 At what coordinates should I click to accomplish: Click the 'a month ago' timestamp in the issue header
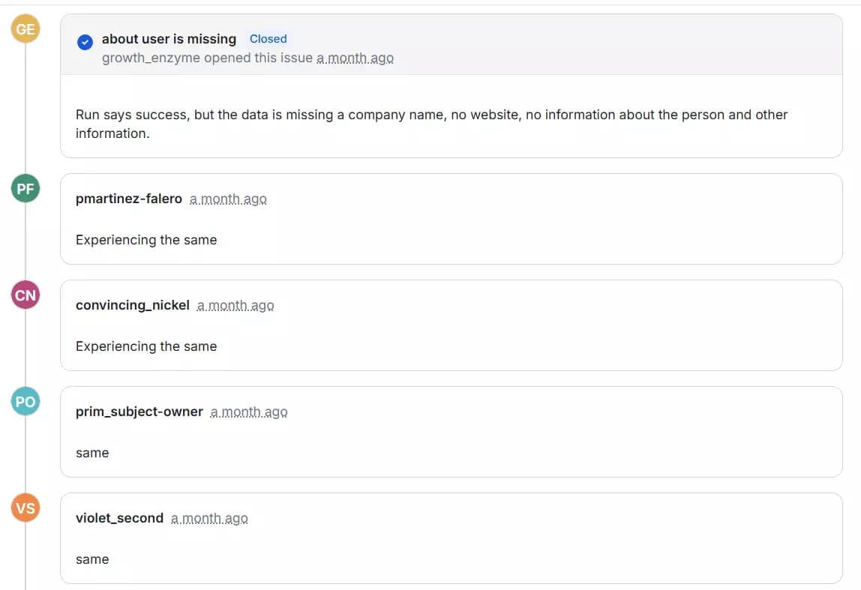355,58
